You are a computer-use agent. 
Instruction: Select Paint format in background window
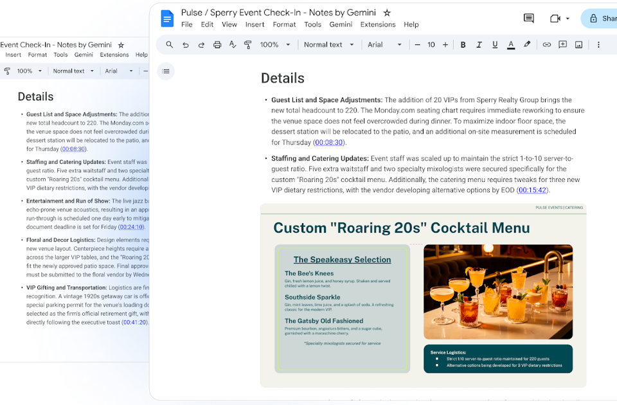(6, 71)
